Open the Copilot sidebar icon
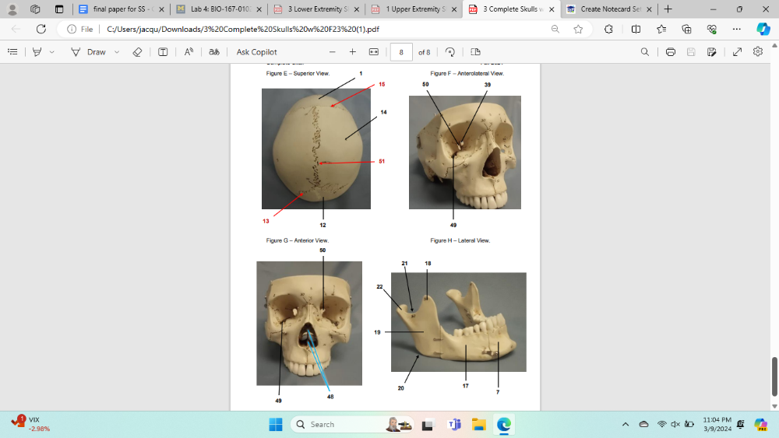 click(x=763, y=29)
